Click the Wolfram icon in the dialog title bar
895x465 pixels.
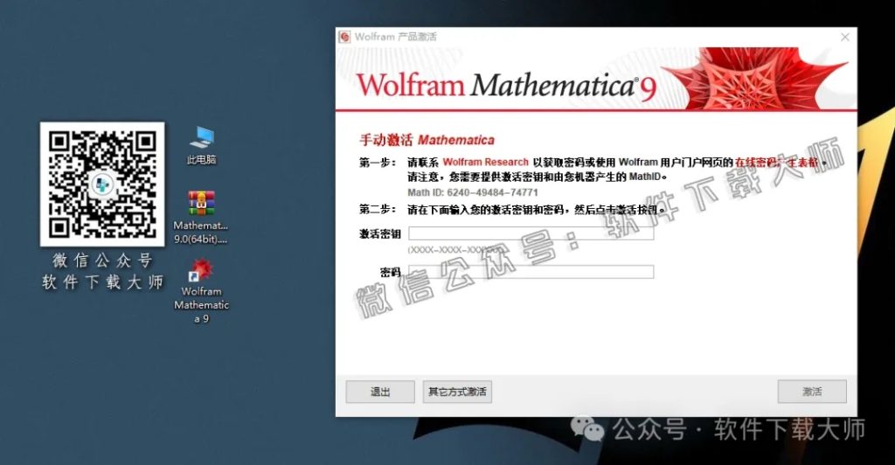(344, 37)
